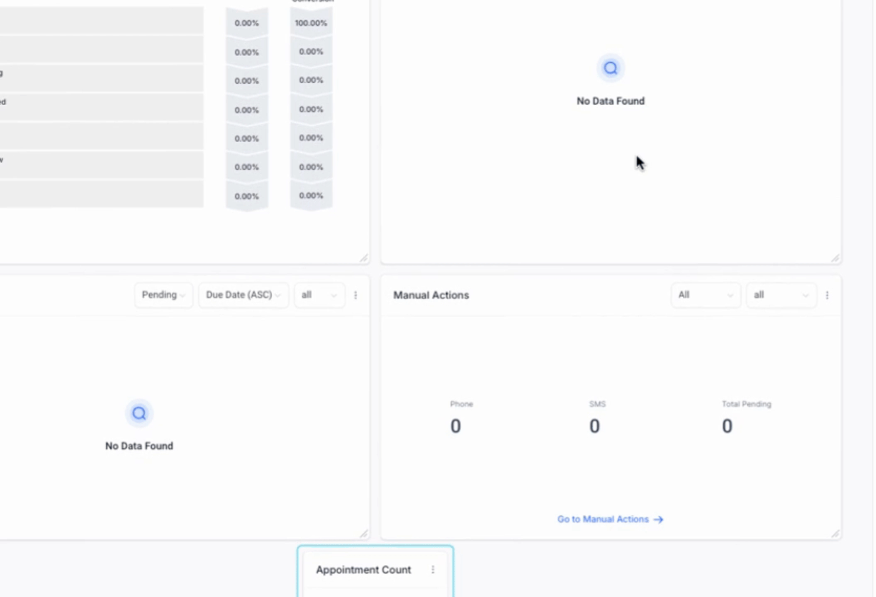
Task: Open Appointment Count widget three-dot menu
Action: pos(433,570)
